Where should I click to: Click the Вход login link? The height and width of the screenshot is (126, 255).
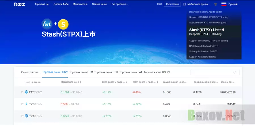coord(160,4)
